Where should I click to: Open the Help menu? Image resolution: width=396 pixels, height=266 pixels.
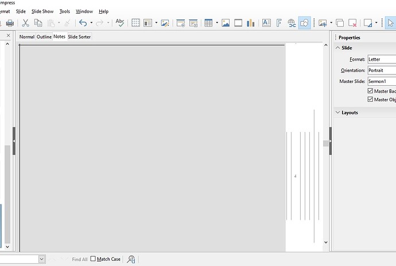pyautogui.click(x=103, y=11)
